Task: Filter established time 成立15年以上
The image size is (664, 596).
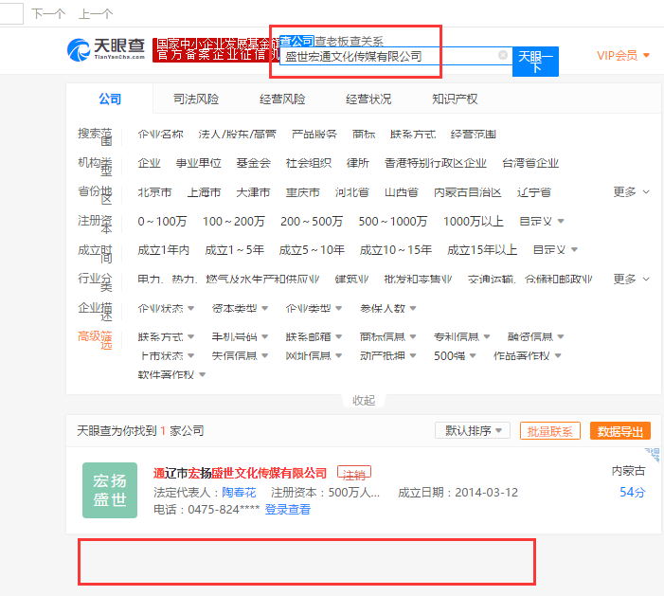Action: click(x=482, y=250)
